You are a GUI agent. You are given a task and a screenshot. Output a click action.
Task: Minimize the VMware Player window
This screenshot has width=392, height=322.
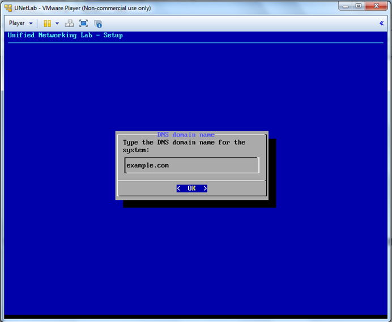click(x=346, y=6)
